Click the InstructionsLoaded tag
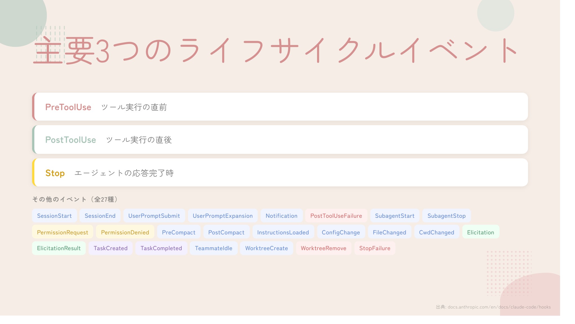The height and width of the screenshot is (324, 575). tap(283, 232)
